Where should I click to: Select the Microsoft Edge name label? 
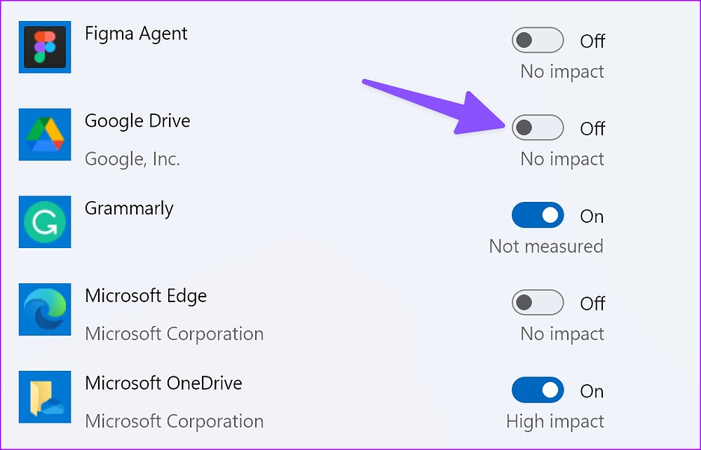coord(146,296)
